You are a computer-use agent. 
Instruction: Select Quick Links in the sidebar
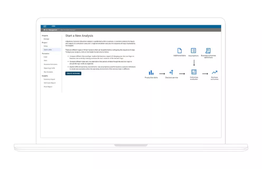[48, 49]
